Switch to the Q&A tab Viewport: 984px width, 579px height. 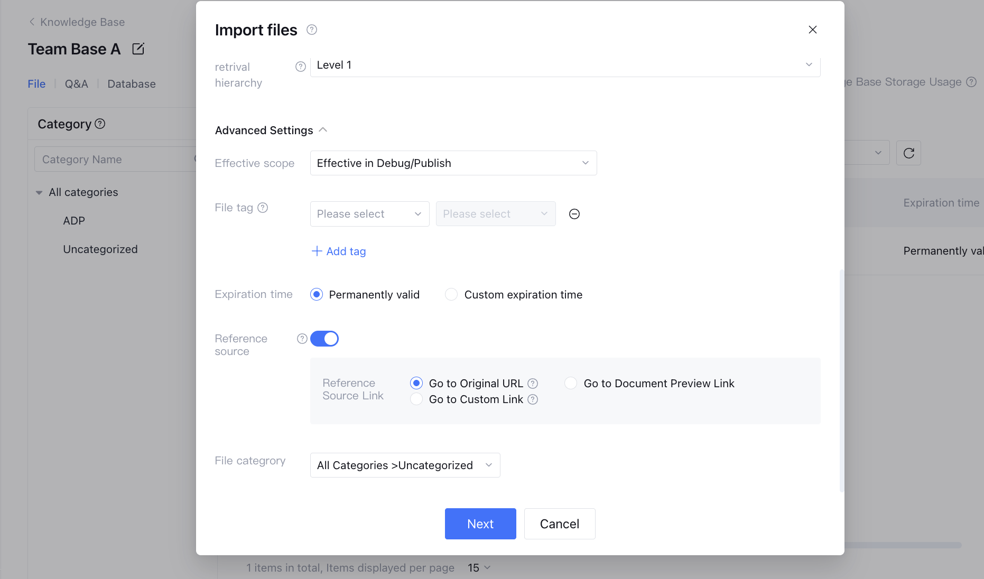click(77, 84)
